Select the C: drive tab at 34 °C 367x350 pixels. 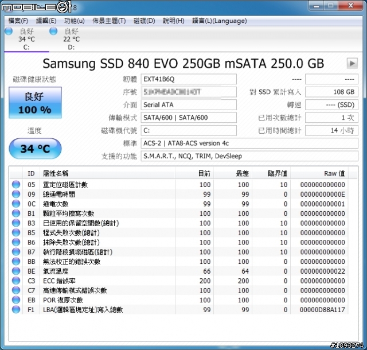point(26,39)
